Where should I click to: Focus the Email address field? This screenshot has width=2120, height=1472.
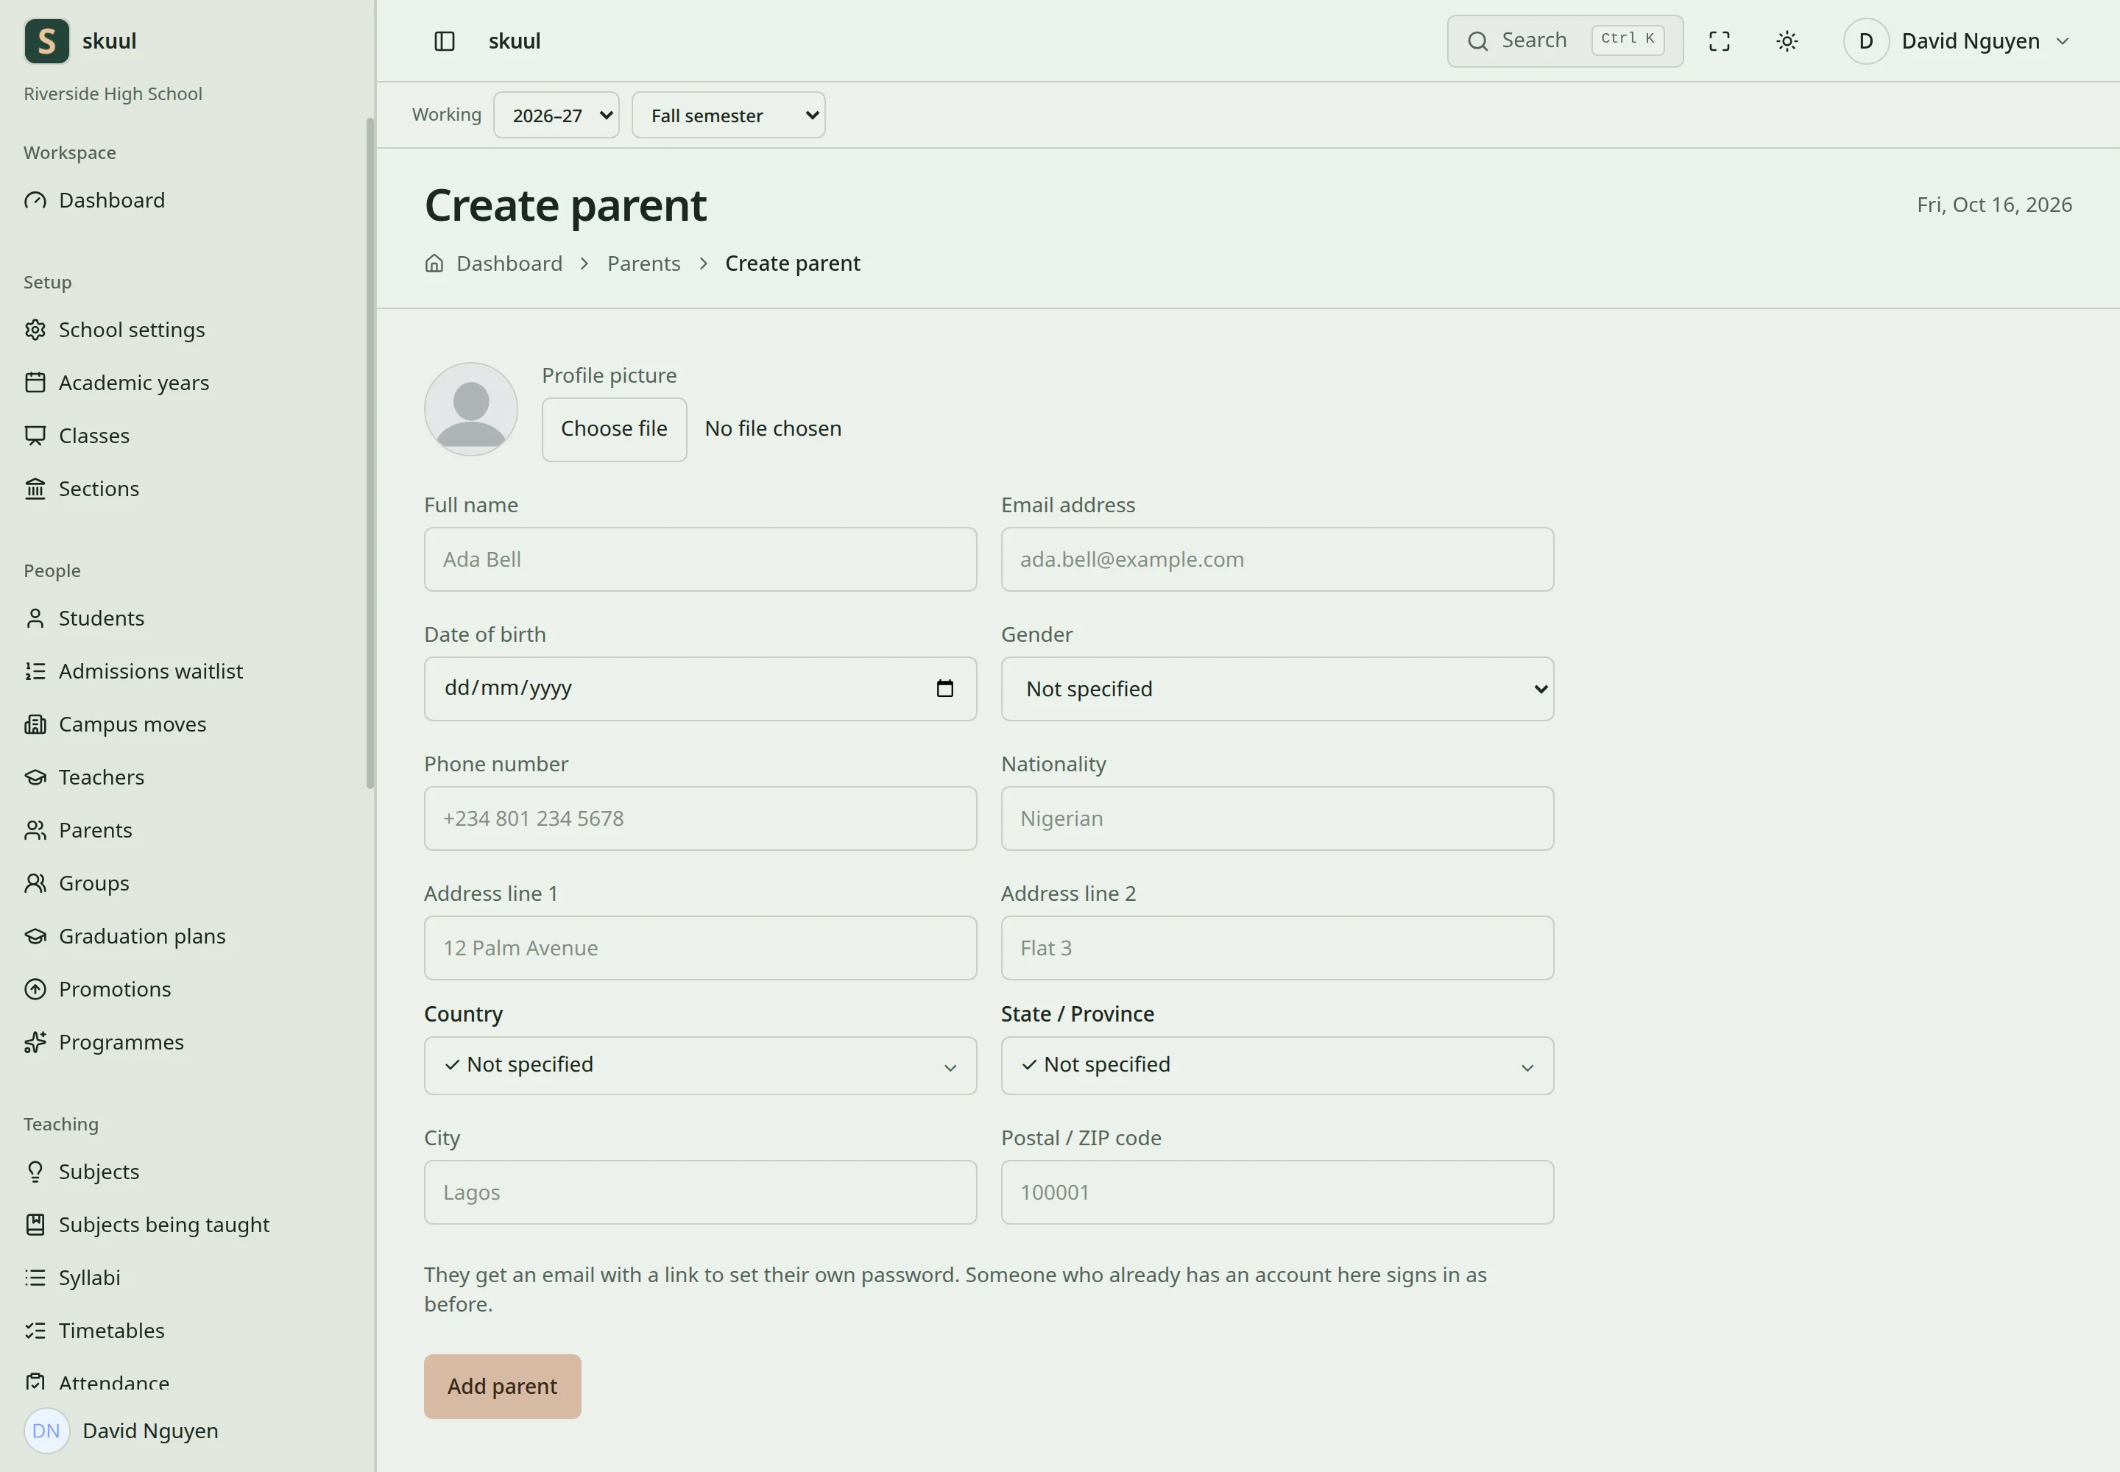coord(1277,560)
